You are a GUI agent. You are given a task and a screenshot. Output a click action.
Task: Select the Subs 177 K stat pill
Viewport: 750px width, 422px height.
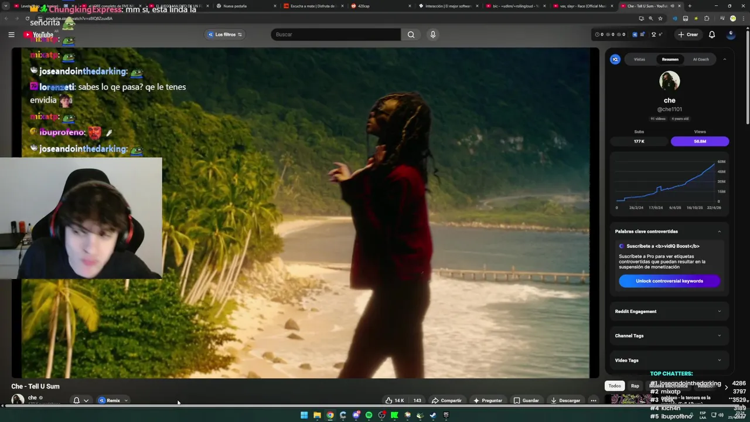click(x=639, y=141)
